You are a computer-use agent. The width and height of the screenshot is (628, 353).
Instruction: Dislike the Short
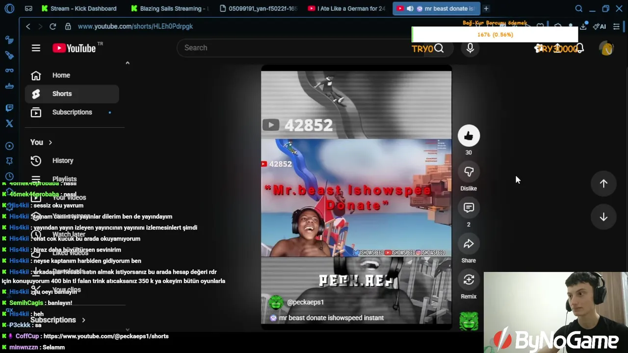[x=469, y=172]
